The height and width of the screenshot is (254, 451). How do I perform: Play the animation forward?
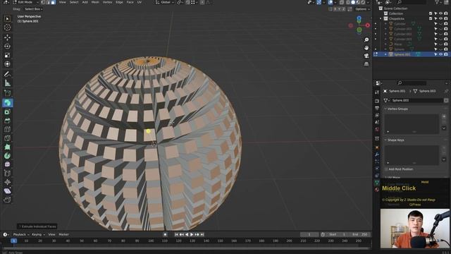192,235
